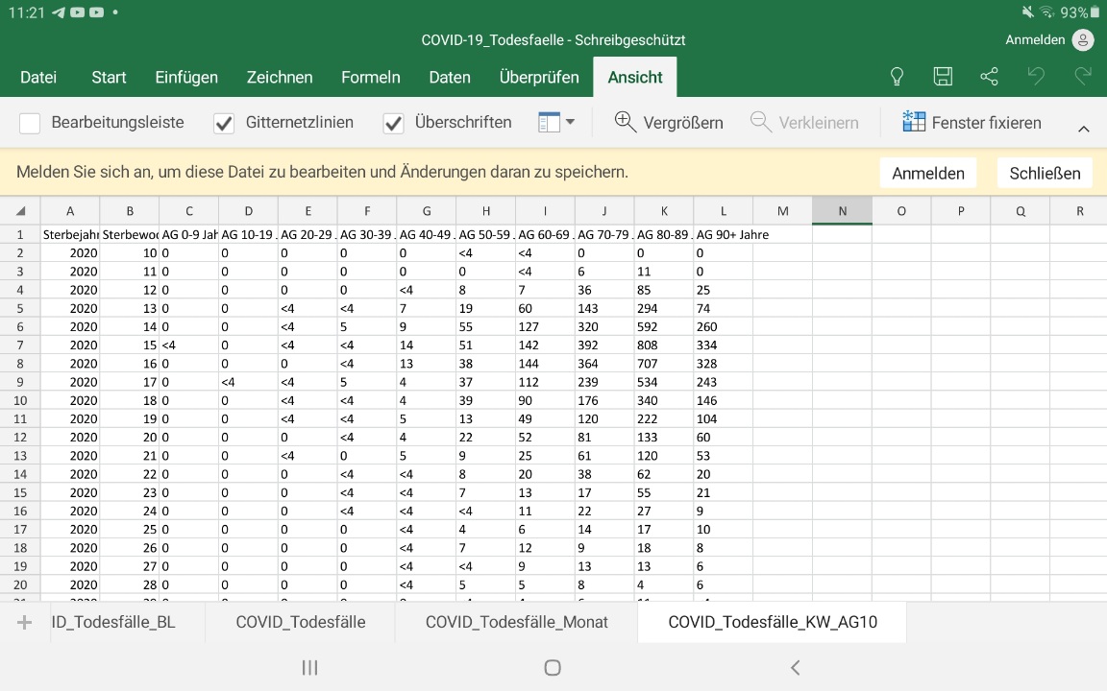Tap the Android home button
The height and width of the screenshot is (691, 1107).
(x=553, y=667)
